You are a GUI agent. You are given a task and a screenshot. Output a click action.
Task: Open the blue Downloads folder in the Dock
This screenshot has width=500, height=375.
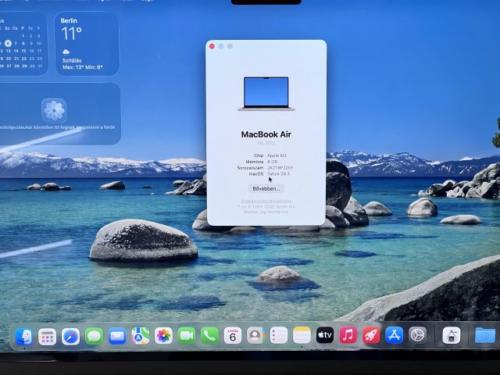tap(485, 335)
